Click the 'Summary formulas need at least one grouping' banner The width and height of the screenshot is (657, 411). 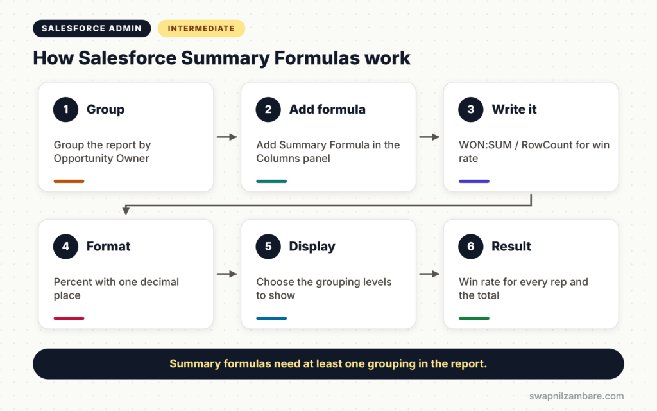point(328,363)
